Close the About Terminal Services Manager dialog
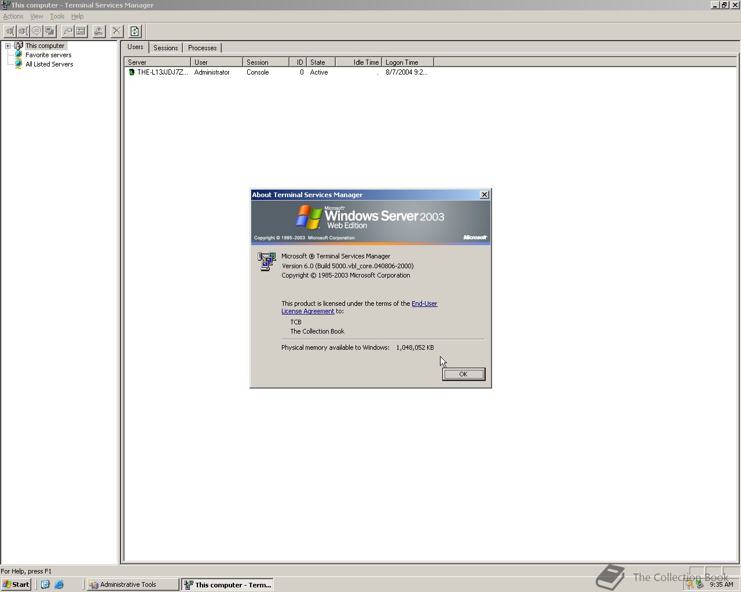Image resolution: width=741 pixels, height=592 pixels. (485, 195)
